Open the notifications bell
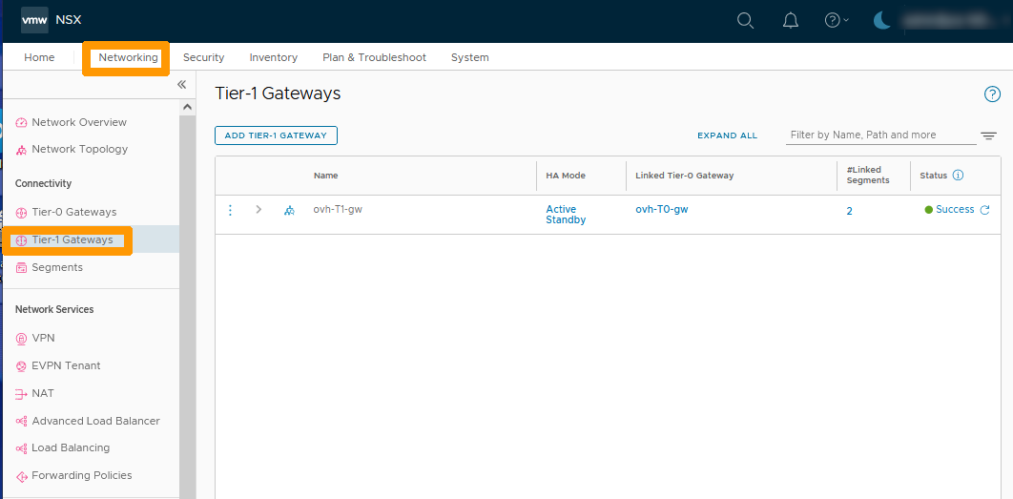This screenshot has width=1013, height=499. [x=790, y=21]
